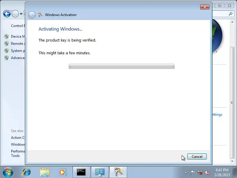Open Windows Explorer from taskbar
The height and width of the screenshot is (178, 237).
coord(45,172)
